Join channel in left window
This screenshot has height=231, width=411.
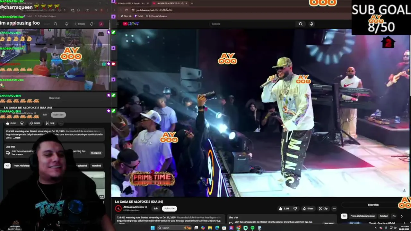pyautogui.click(x=45, y=115)
